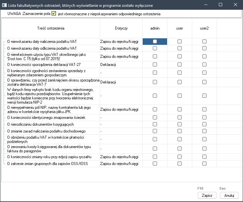Tick user checkbox for 'deklaracja VAT-7' warning
Image resolution: width=243 pixels, height=202 pixels.
179,82
